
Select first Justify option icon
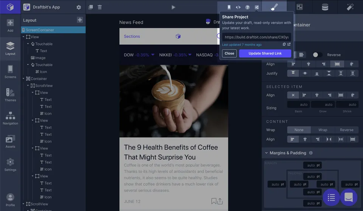click(293, 73)
